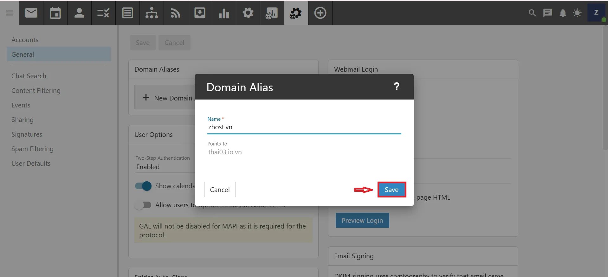This screenshot has width=608, height=277.
Task: Click Cancel in the Domain Alias dialog
Action: (x=220, y=190)
